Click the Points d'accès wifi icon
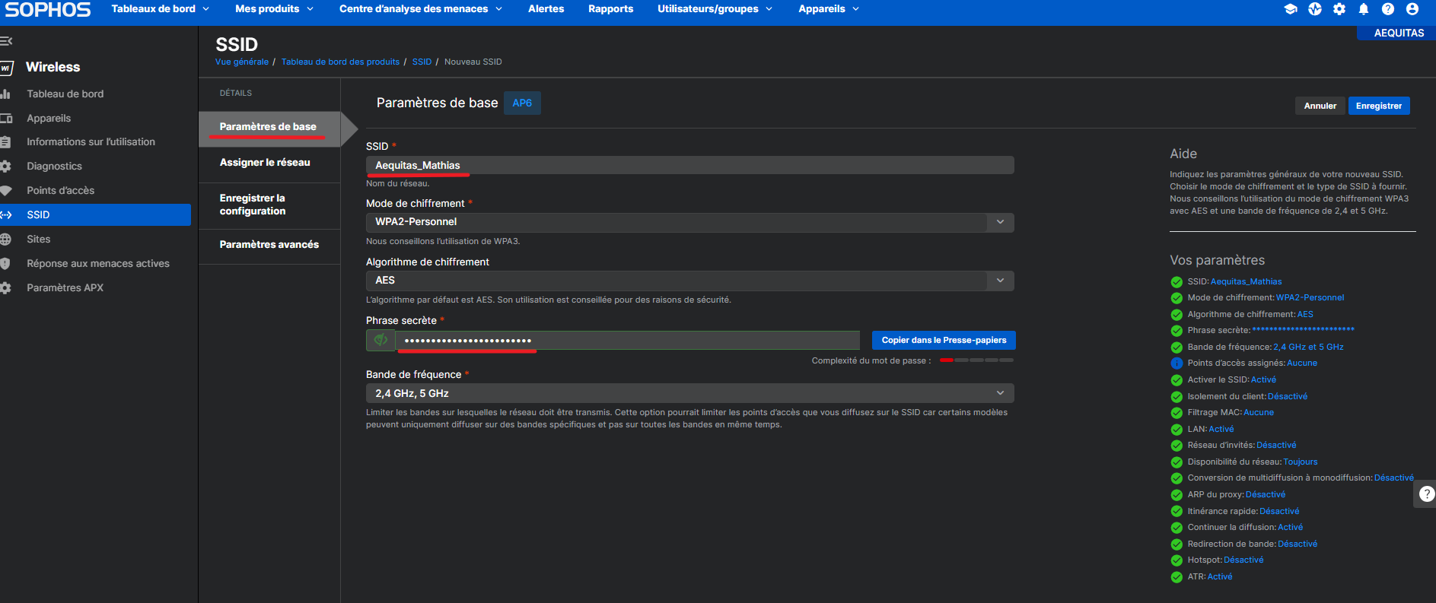 pyautogui.click(x=6, y=191)
